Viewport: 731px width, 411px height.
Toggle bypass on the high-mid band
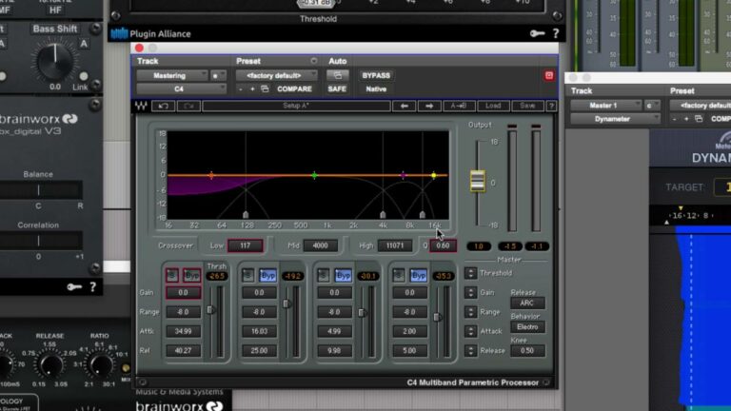pyautogui.click(x=343, y=275)
